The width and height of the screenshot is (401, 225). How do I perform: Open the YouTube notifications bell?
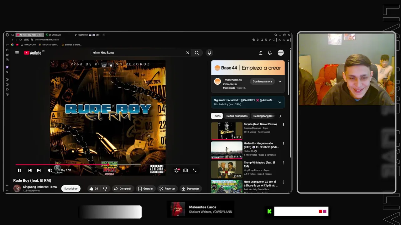click(270, 53)
